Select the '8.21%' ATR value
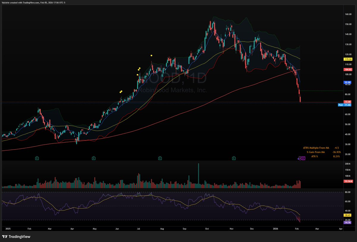 coord(337,156)
